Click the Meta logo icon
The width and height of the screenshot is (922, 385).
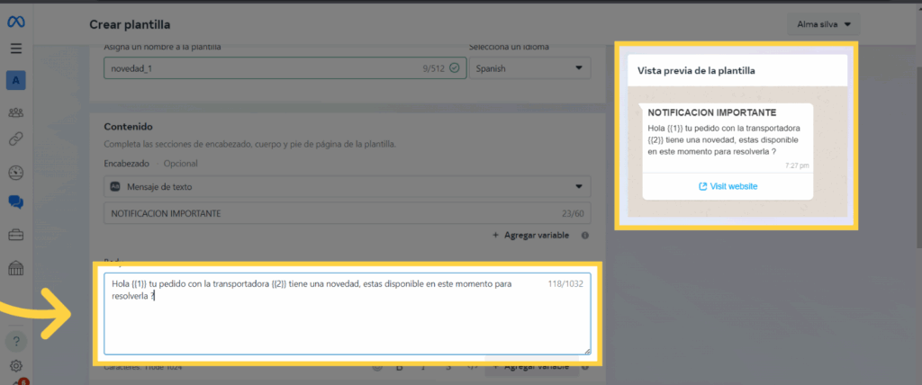16,22
